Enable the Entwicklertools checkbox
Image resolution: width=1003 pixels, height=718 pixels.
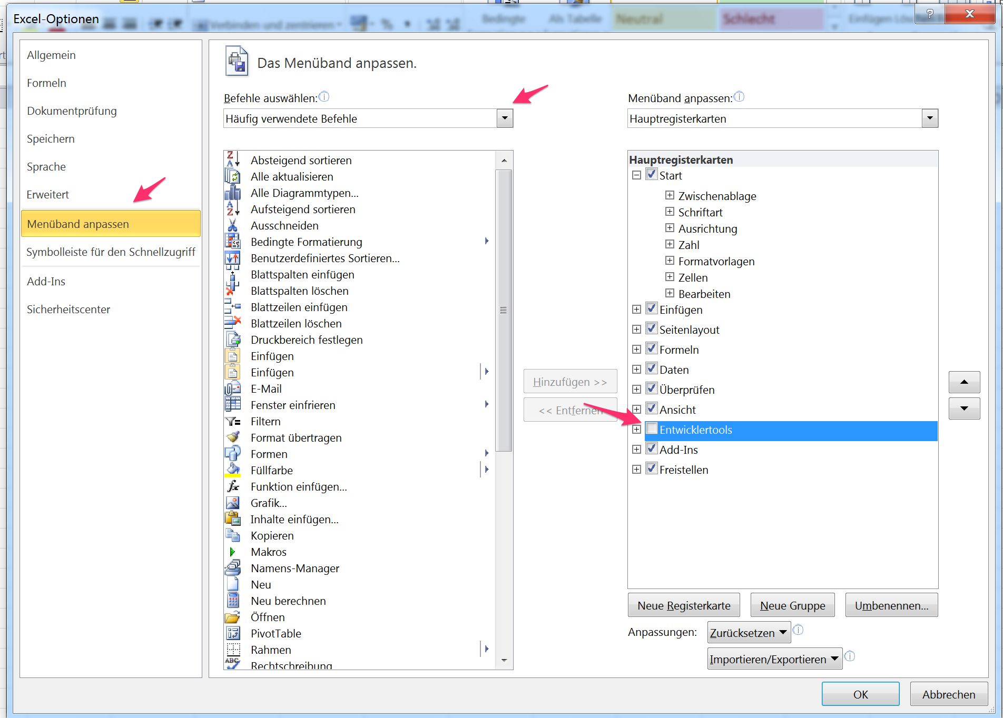click(652, 429)
